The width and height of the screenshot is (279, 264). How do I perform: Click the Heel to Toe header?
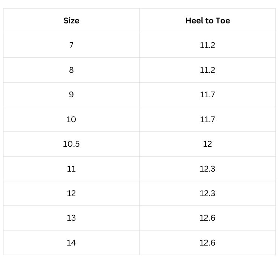click(207, 21)
